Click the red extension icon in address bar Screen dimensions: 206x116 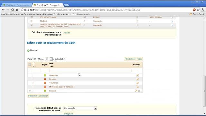(194, 10)
